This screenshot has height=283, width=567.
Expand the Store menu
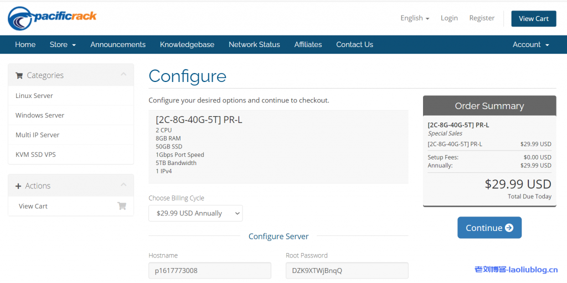tap(63, 44)
